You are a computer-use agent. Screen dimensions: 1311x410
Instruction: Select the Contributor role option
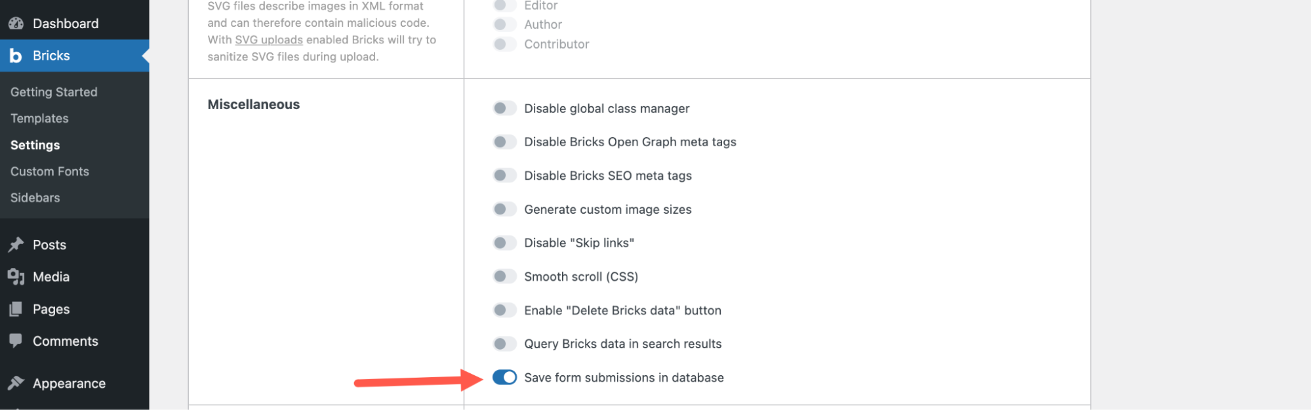coord(504,44)
